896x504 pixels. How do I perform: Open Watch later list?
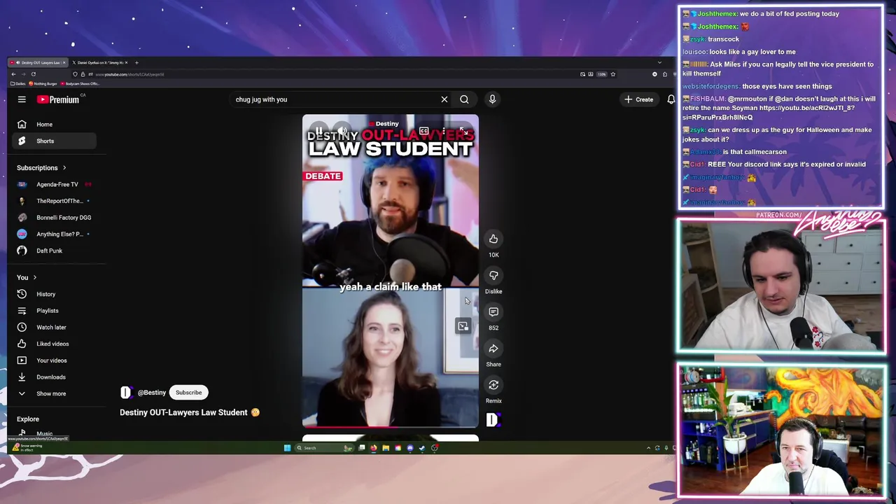click(x=52, y=327)
